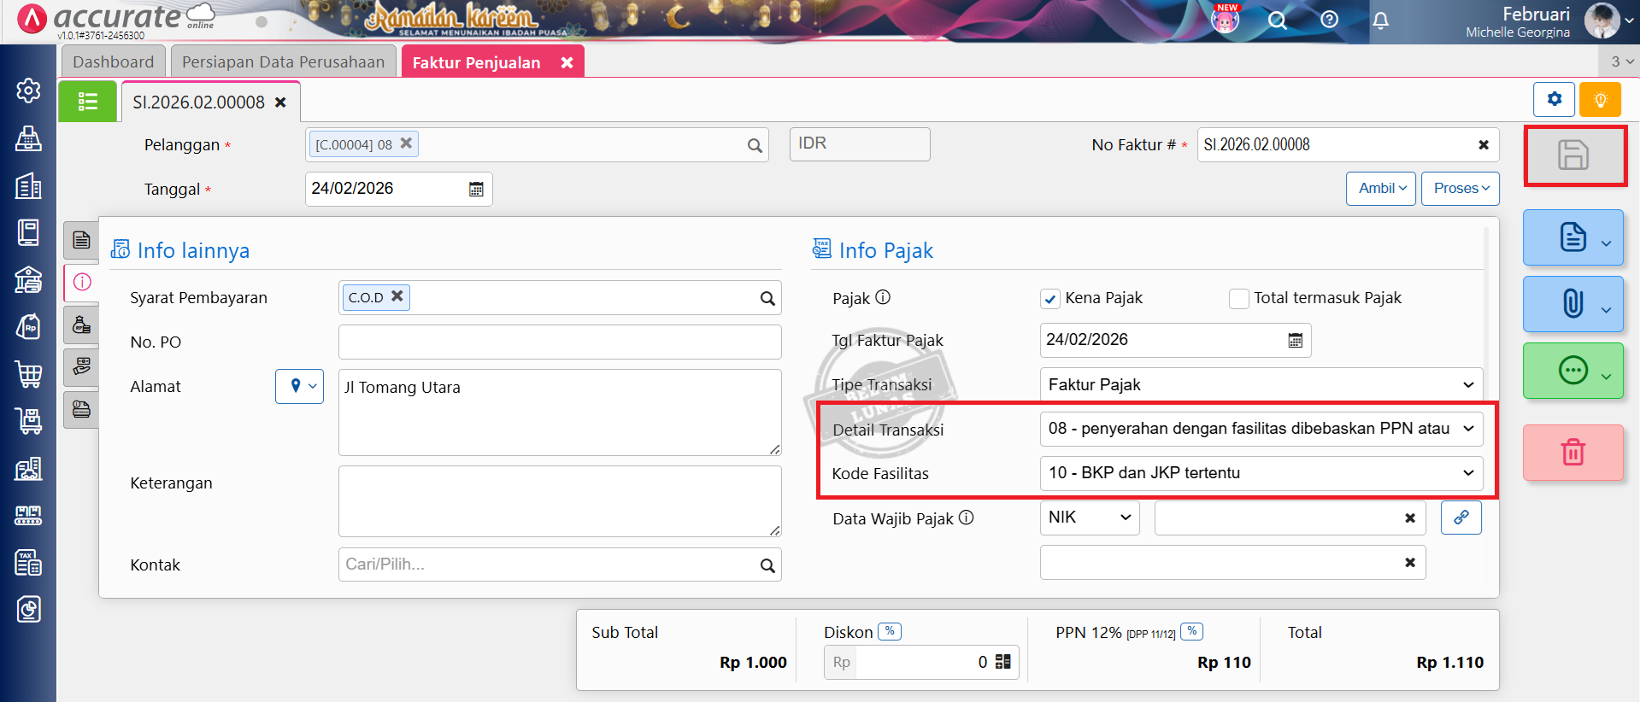This screenshot has height=702, width=1640.
Task: Click into the No. PO field
Action: point(560,342)
